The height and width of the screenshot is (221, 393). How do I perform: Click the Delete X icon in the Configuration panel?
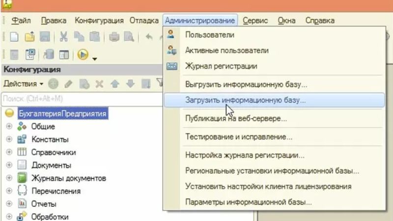click(100, 84)
